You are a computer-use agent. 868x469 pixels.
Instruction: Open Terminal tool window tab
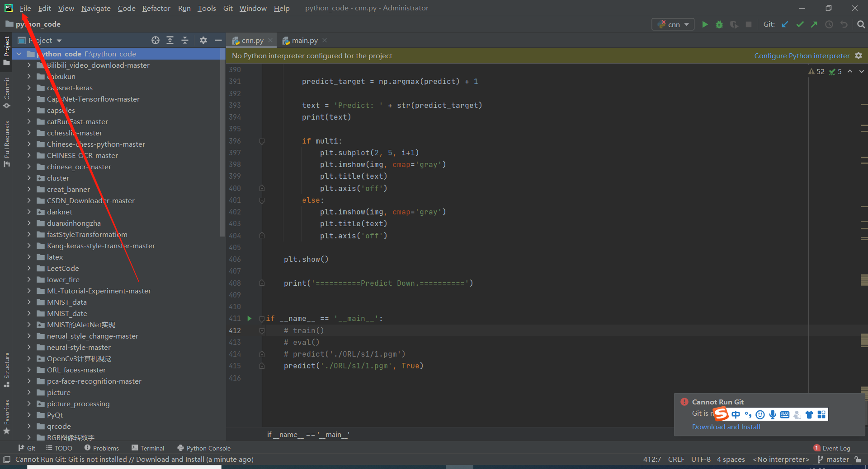(x=148, y=448)
